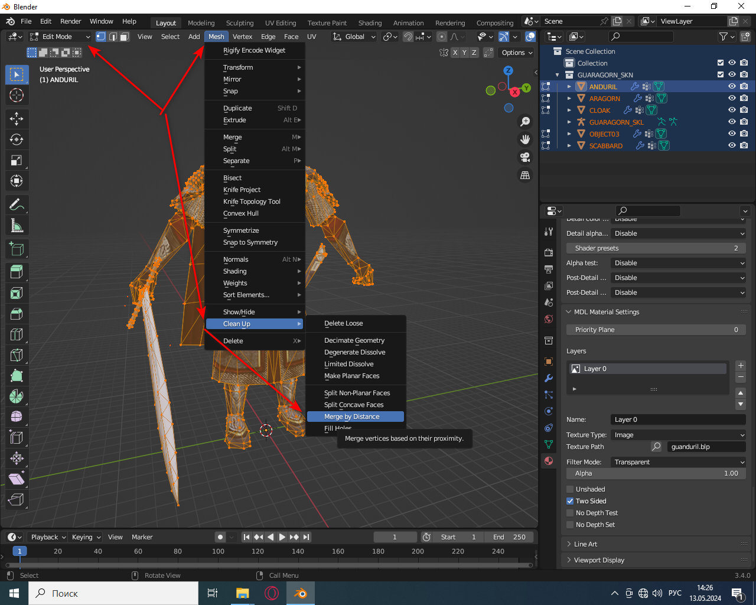This screenshot has width=756, height=605.
Task: Select the Rotate tool in left toolbar
Action: (17, 139)
